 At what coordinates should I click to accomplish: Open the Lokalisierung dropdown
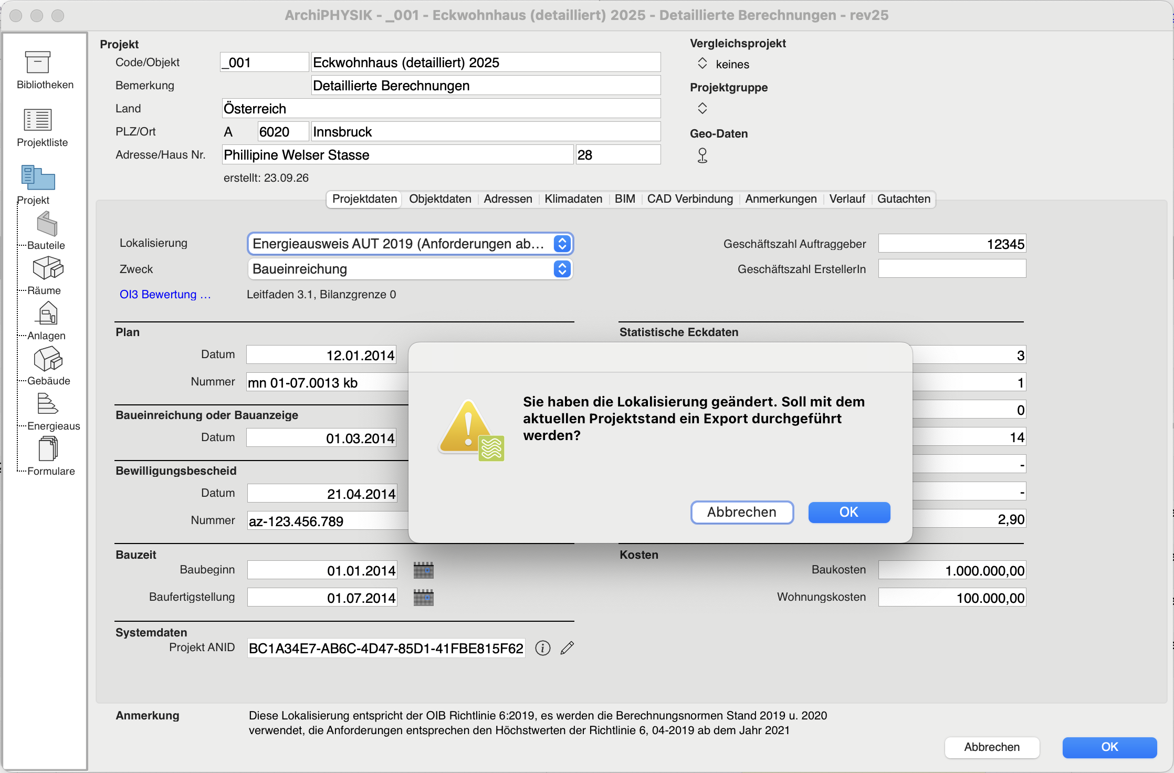point(410,244)
